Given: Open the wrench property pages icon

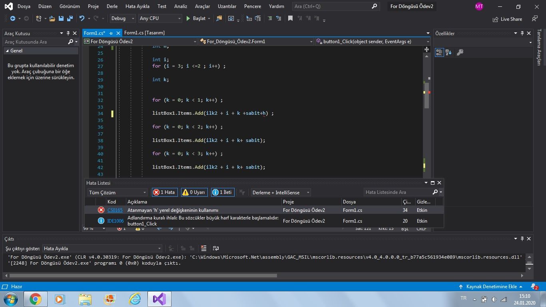Looking at the screenshot, I should point(460,52).
